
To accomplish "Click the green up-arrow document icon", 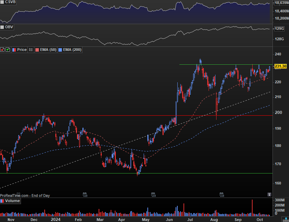I will click(x=8, y=50).
